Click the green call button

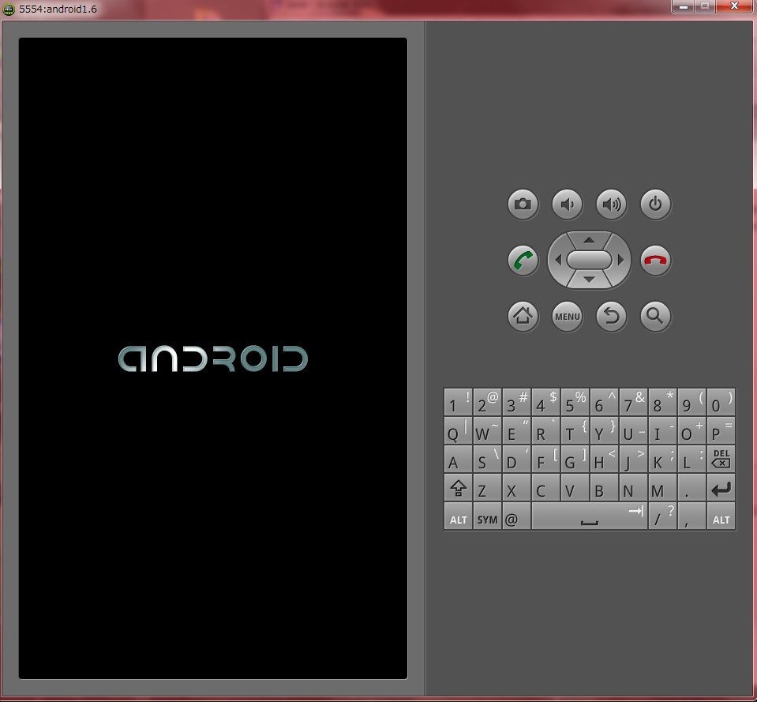pyautogui.click(x=523, y=261)
